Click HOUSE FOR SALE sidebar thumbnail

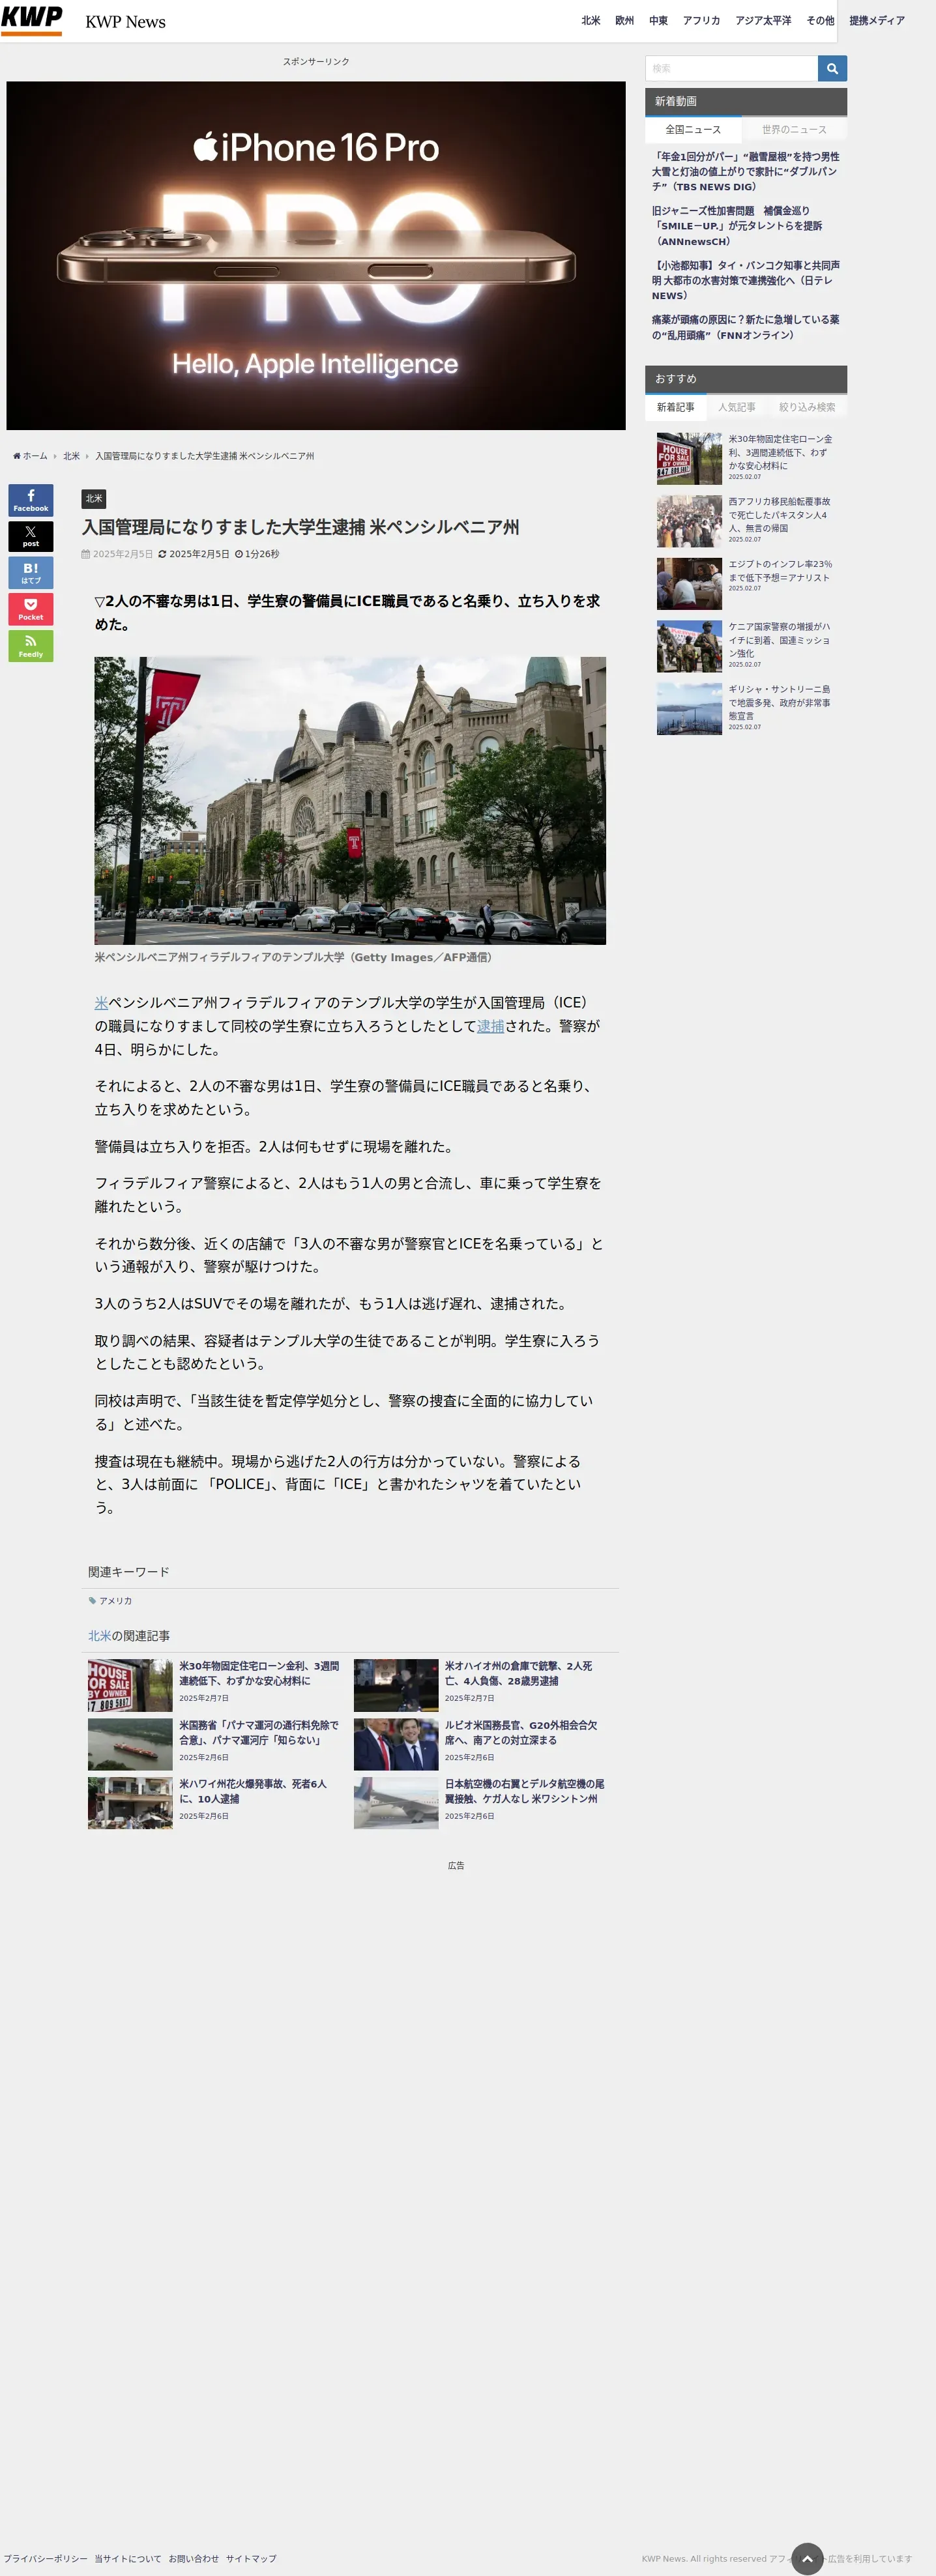click(689, 459)
